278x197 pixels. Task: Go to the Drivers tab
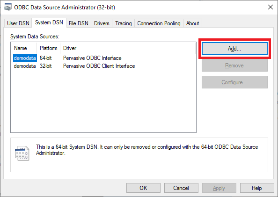[102, 23]
